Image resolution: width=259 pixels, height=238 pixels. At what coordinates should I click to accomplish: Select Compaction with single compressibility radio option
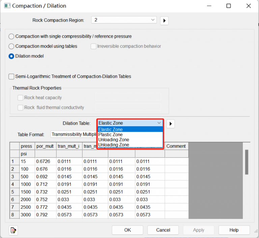coord(11,36)
